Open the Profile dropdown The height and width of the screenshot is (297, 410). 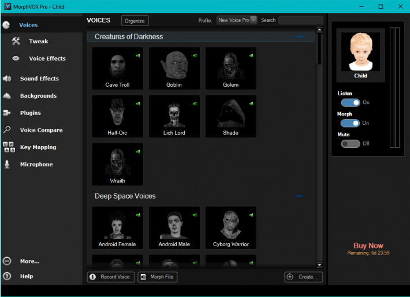(237, 20)
